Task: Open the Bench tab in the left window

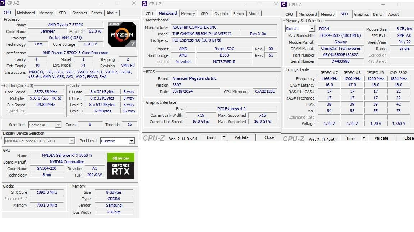Action: coord(97,13)
